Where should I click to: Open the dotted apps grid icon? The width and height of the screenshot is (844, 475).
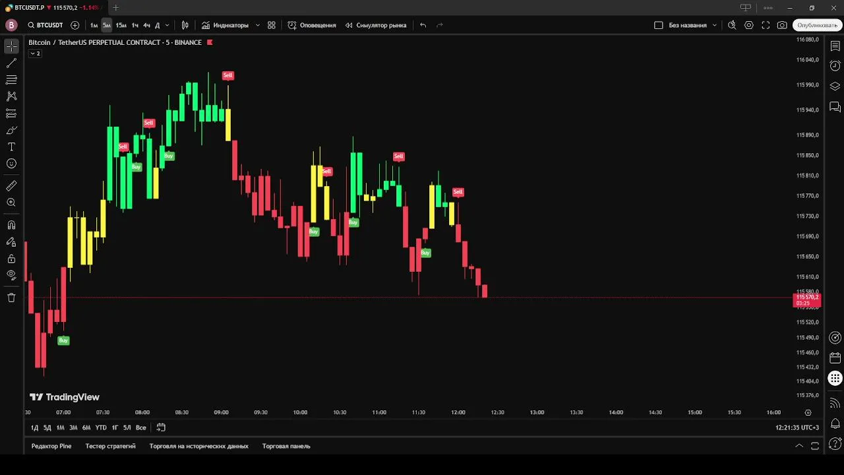point(835,379)
